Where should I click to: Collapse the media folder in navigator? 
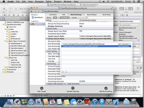coord(5,29)
